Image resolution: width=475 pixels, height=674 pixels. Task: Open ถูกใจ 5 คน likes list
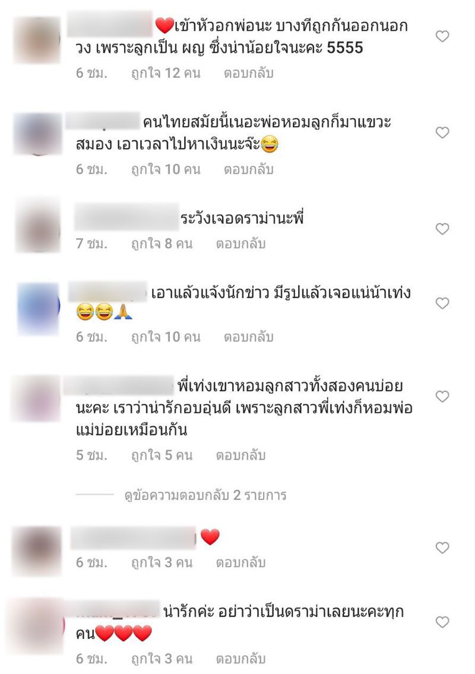pos(161,455)
